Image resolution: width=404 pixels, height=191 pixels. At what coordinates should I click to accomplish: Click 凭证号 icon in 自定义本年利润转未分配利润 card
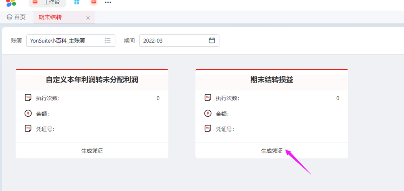click(28, 128)
